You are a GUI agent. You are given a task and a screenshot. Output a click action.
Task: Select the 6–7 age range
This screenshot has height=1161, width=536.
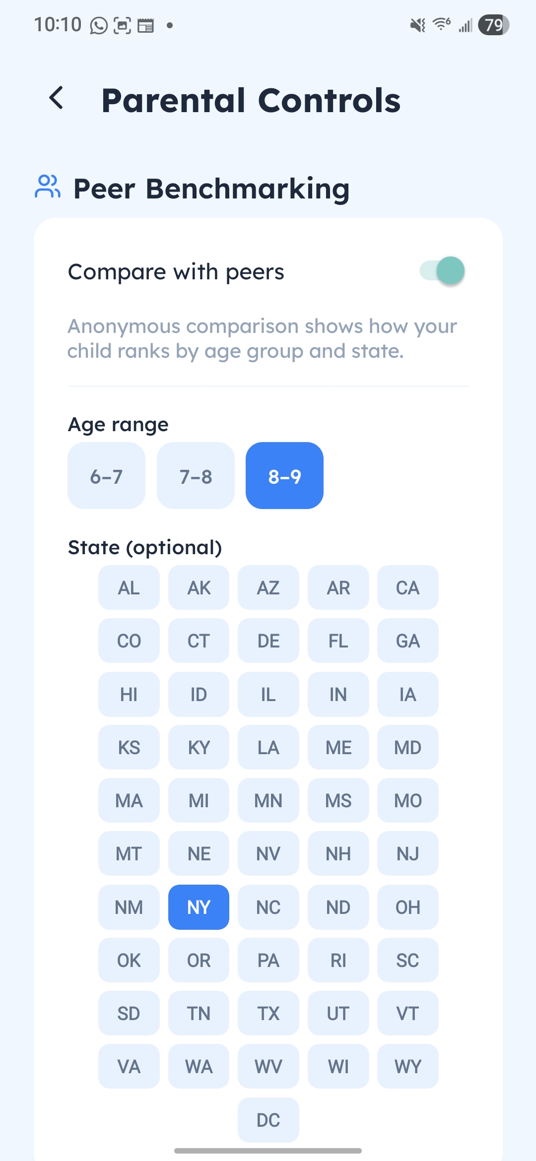[x=107, y=475]
